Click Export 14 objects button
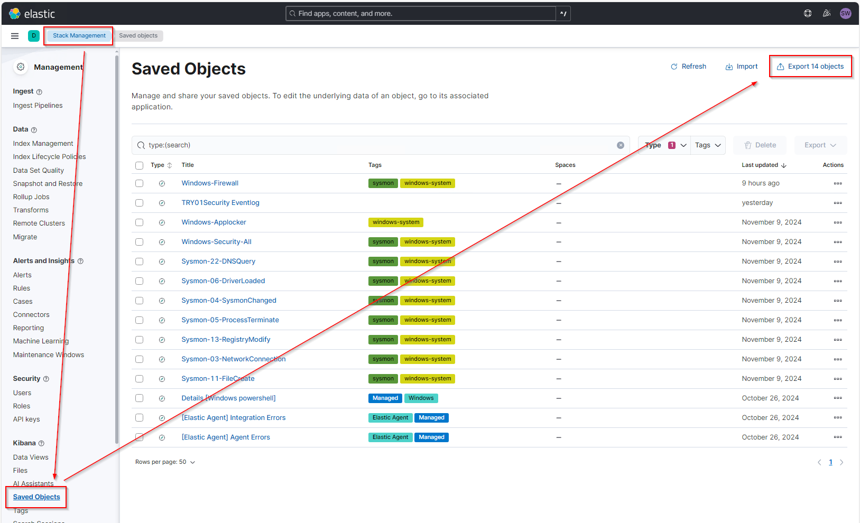 [810, 67]
